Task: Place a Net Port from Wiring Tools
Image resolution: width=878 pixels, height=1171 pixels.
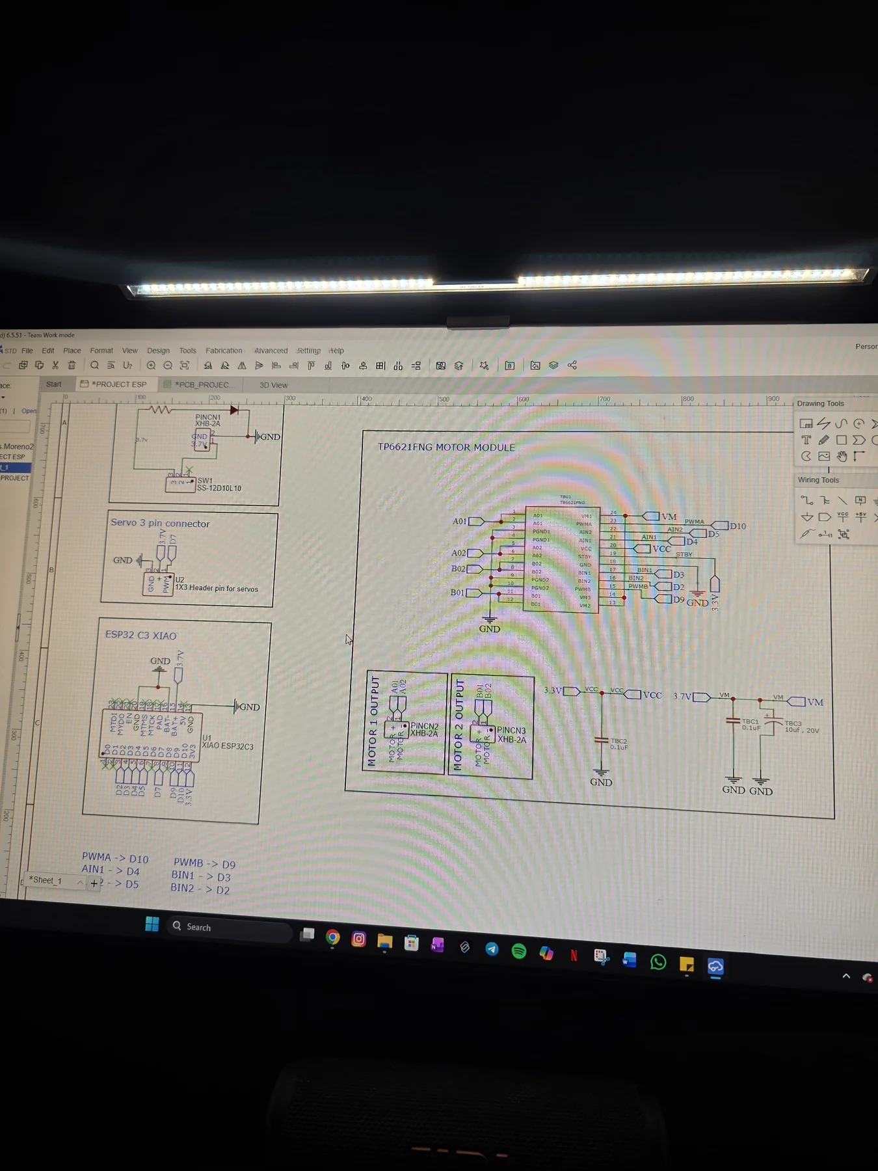Action: (x=825, y=517)
